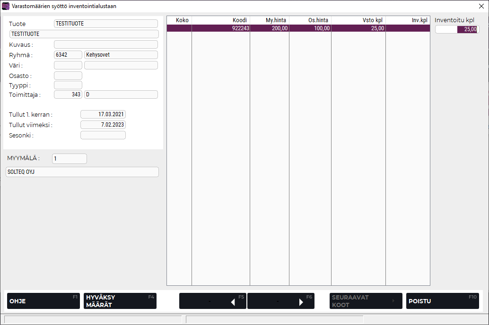Click the Inventoitu kpl input field

point(456,29)
